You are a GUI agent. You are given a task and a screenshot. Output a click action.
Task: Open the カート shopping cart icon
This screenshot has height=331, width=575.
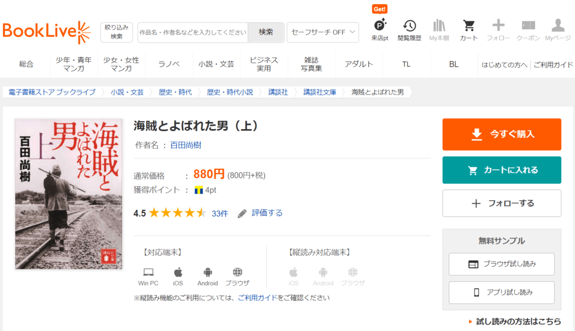pos(469,26)
